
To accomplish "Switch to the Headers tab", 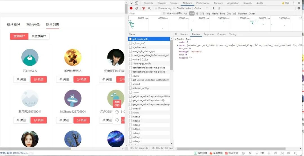I will click(x=184, y=34).
